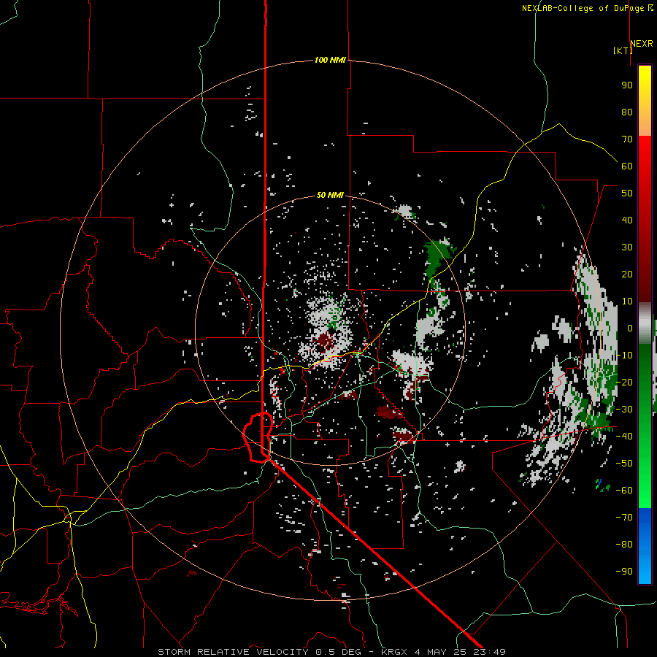Click the bright green segment of the color bar
Image resolution: width=657 pixels, height=657 pixels.
[645, 482]
